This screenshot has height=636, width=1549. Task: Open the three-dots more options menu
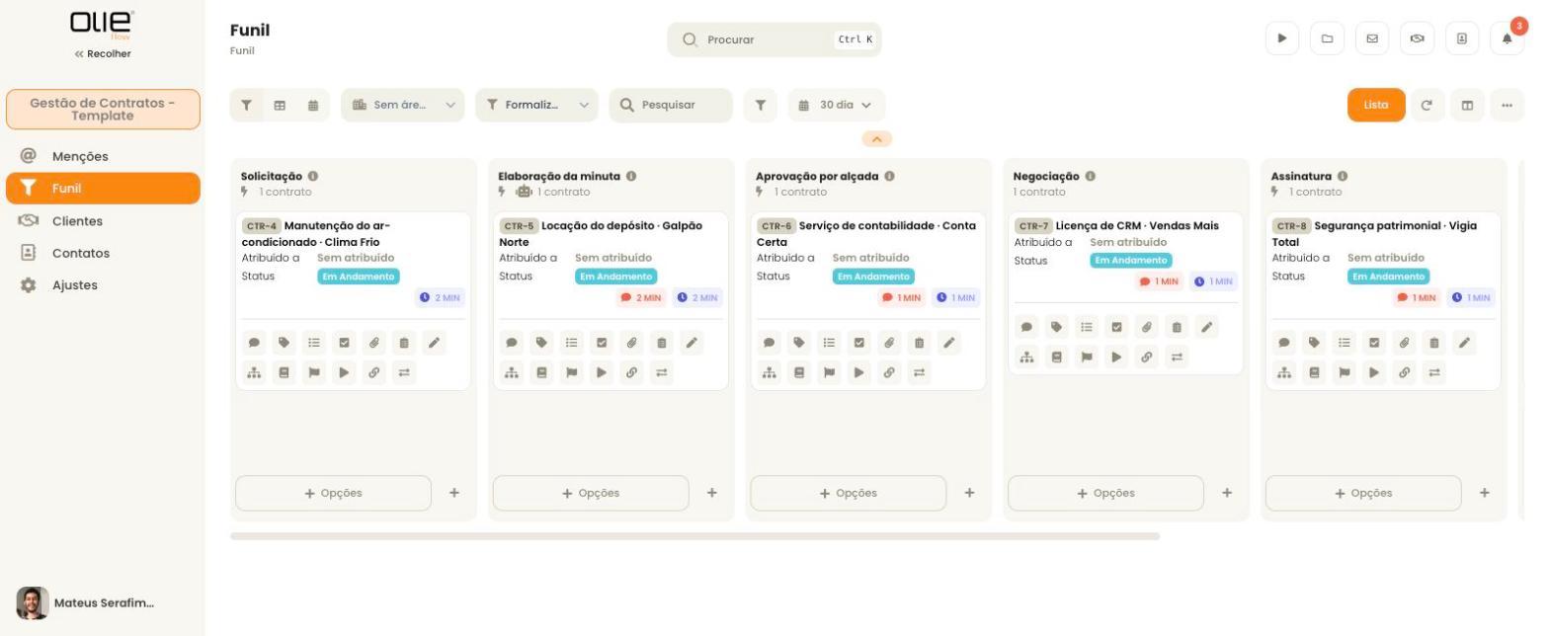[x=1508, y=105]
